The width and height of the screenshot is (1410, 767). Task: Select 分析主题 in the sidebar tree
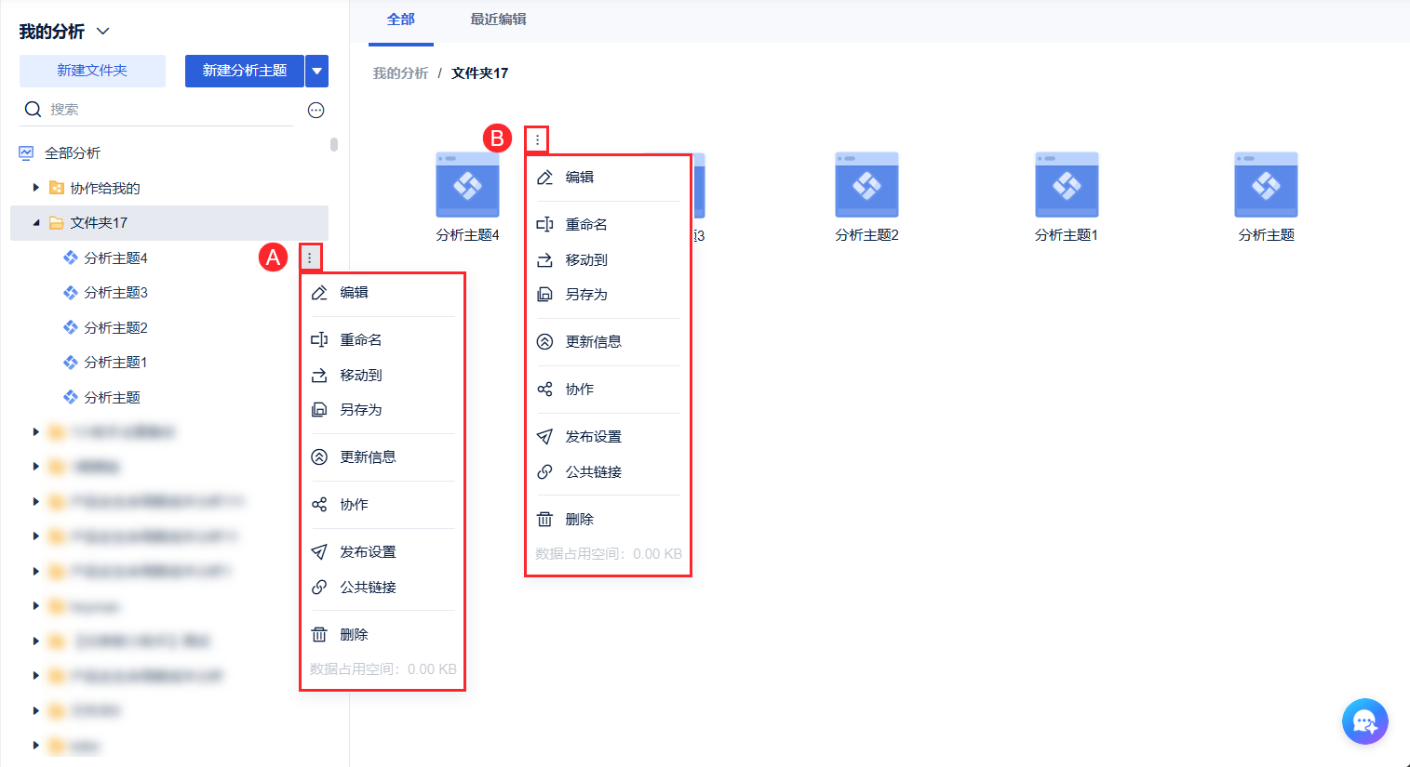tap(112, 397)
